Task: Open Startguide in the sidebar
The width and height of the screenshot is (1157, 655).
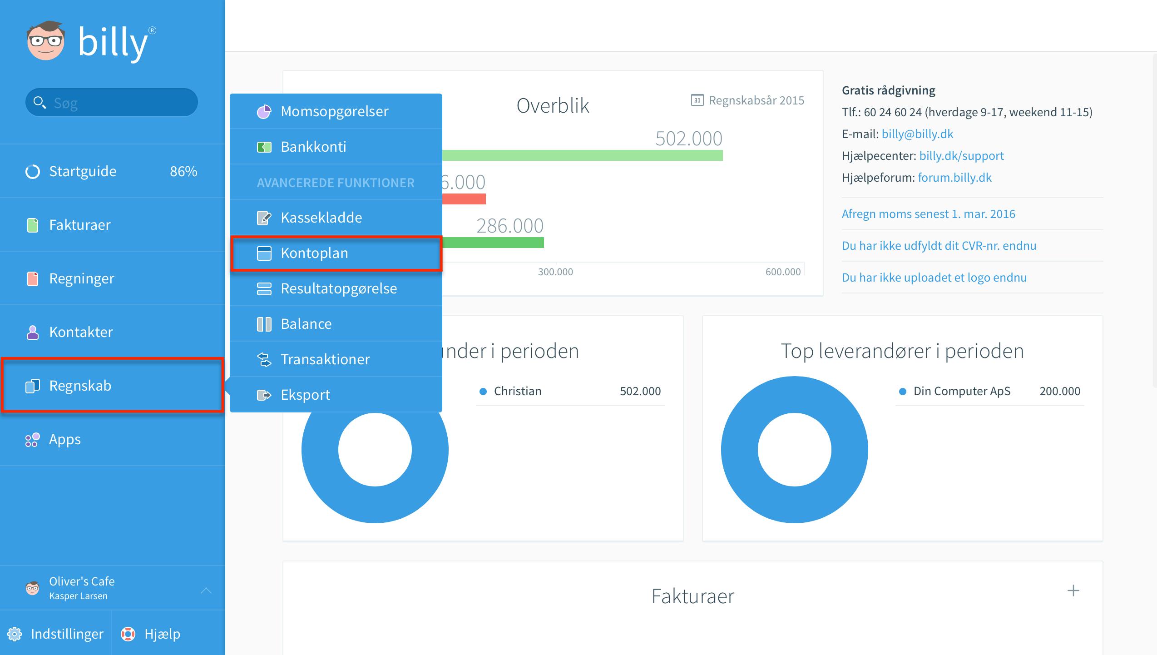Action: pos(113,171)
